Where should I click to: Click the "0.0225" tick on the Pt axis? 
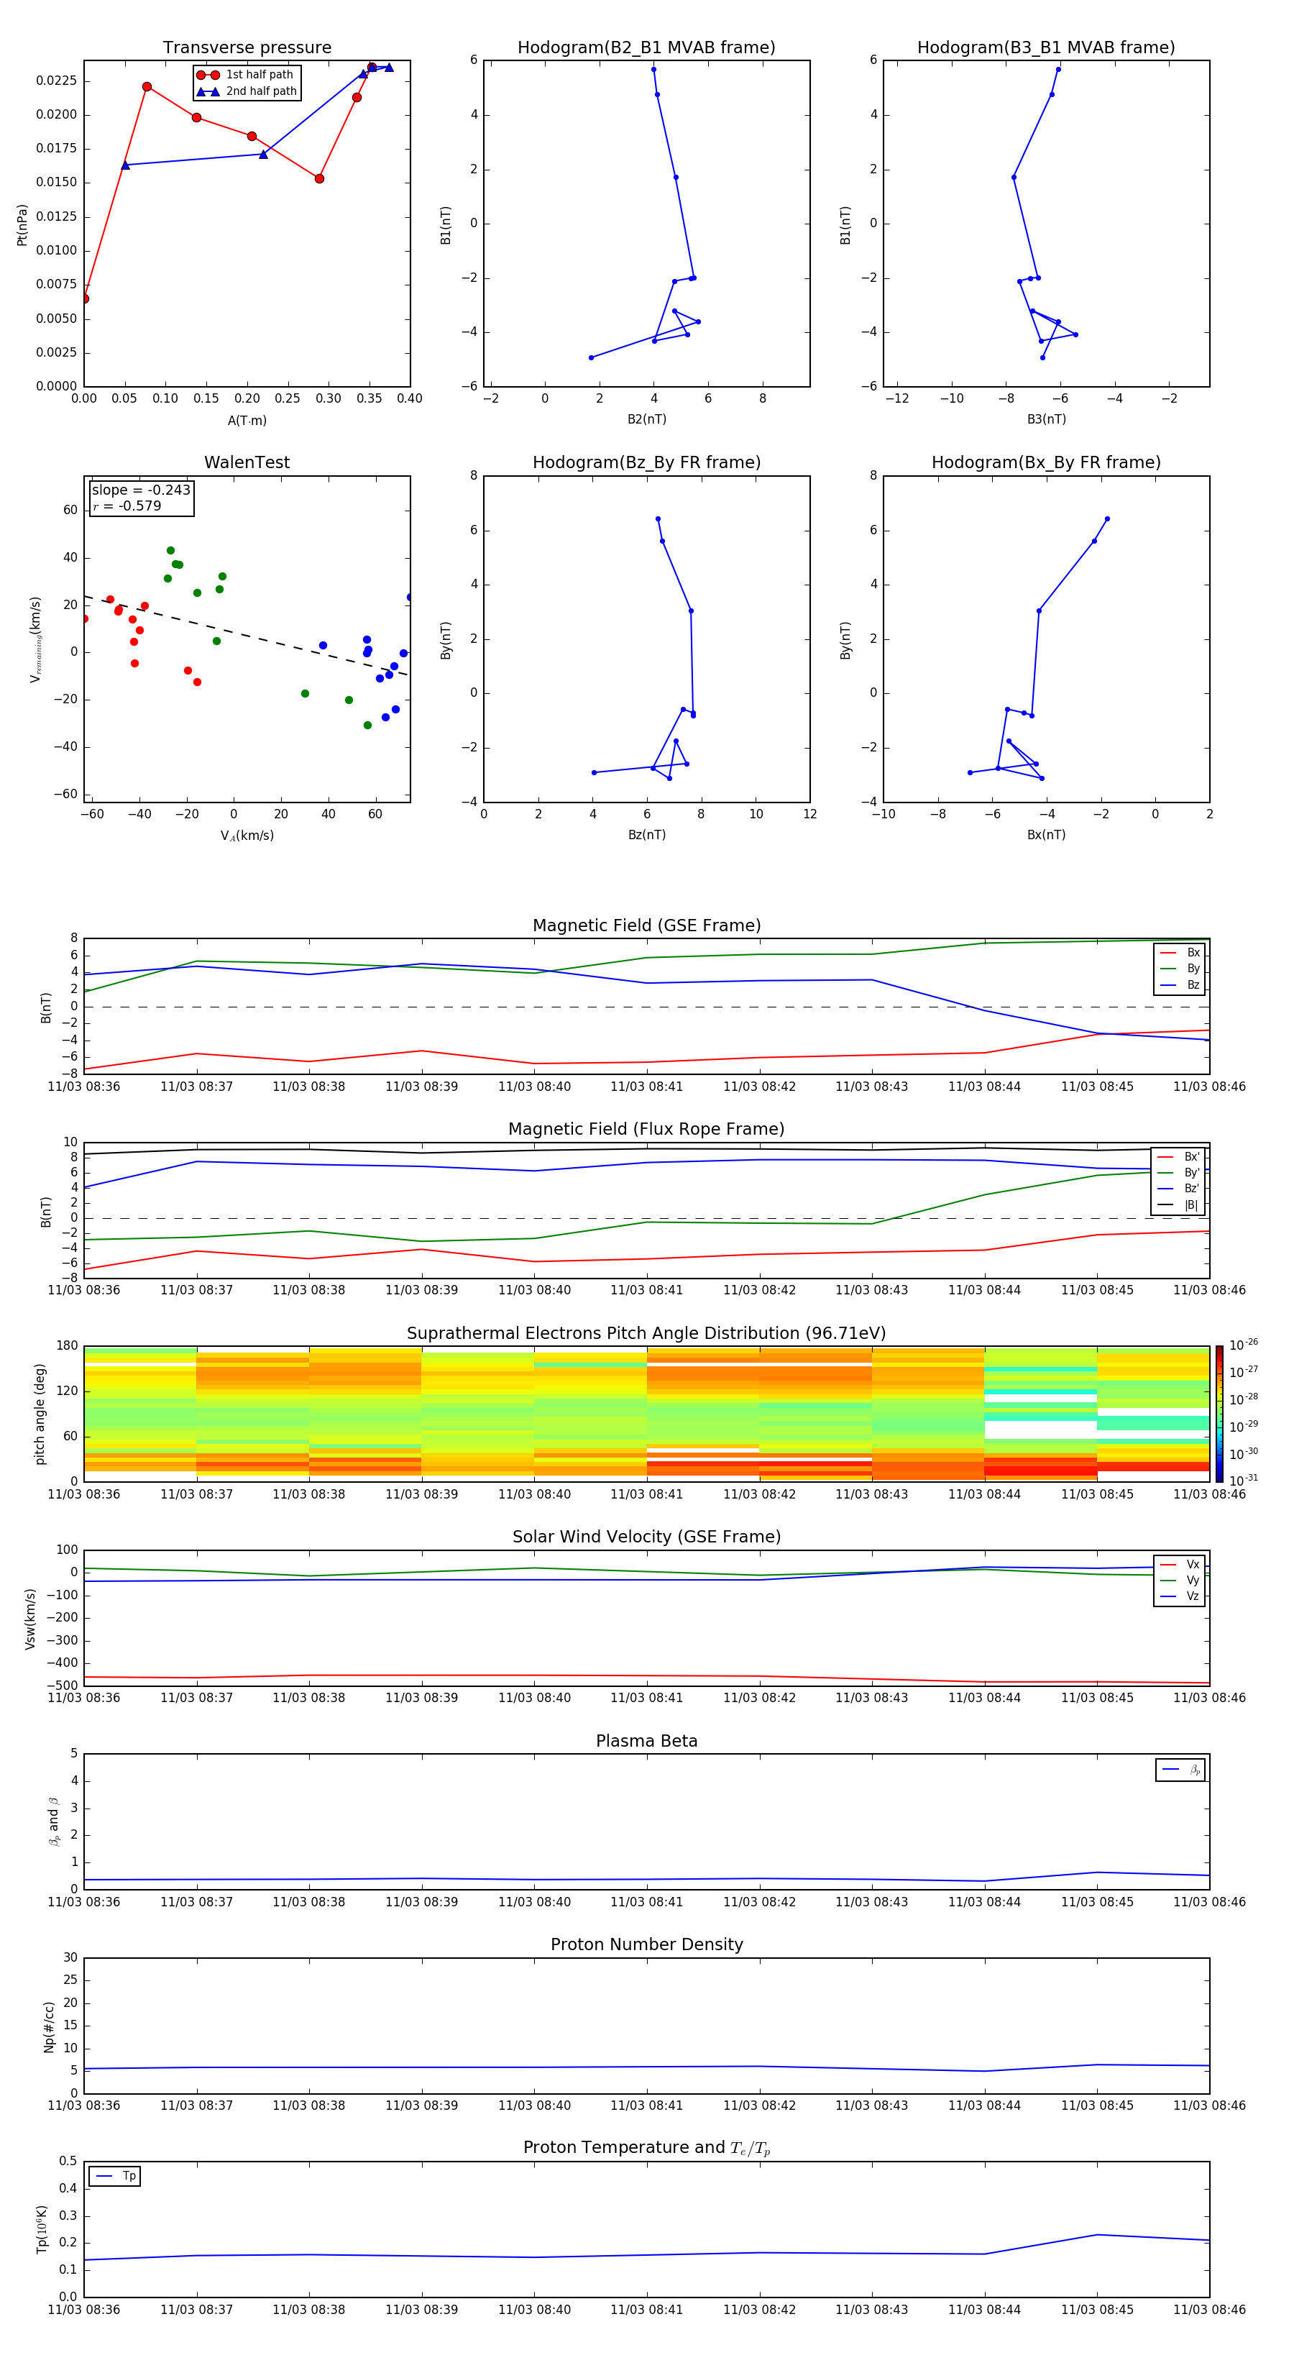(56, 81)
